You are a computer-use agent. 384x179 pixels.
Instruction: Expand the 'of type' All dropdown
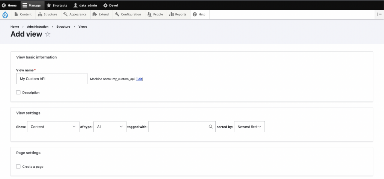(x=110, y=127)
